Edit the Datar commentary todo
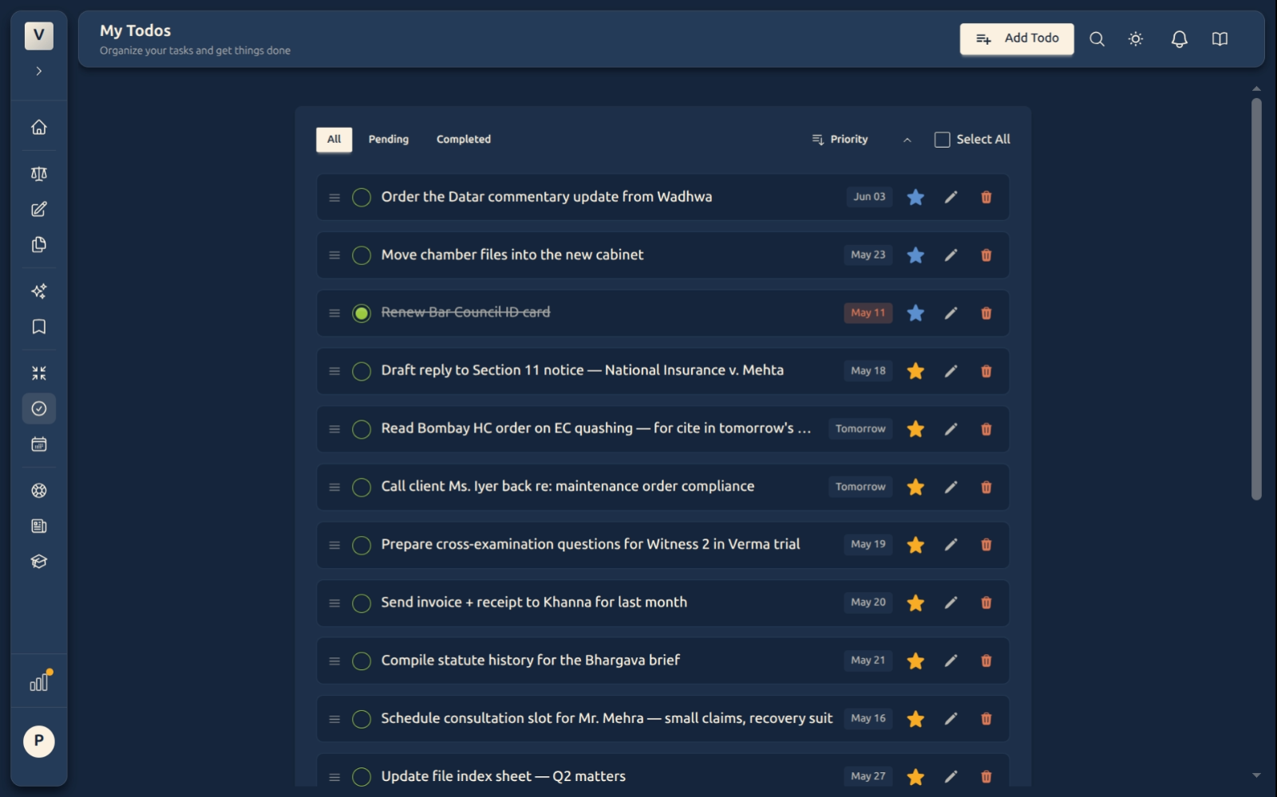Image resolution: width=1277 pixels, height=797 pixels. point(951,197)
